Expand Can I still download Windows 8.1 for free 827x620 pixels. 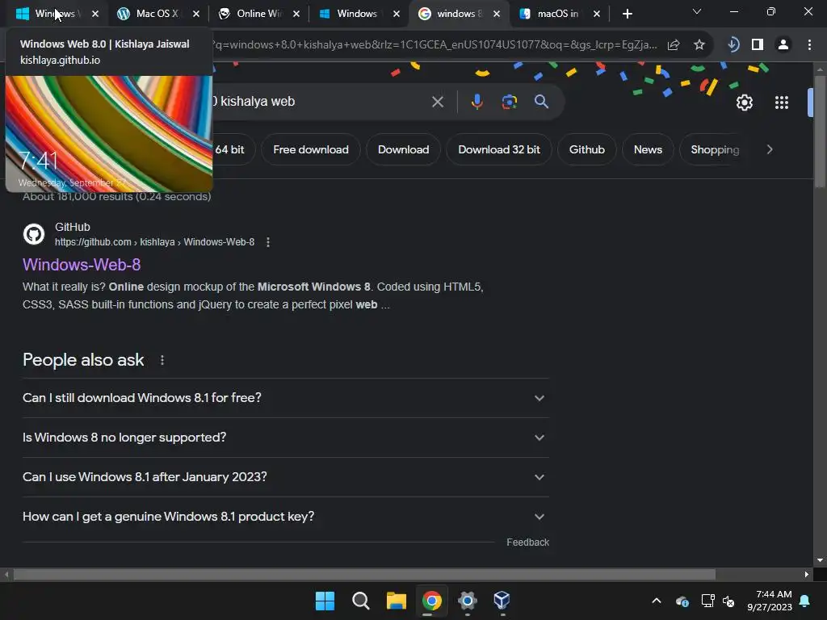coord(285,398)
